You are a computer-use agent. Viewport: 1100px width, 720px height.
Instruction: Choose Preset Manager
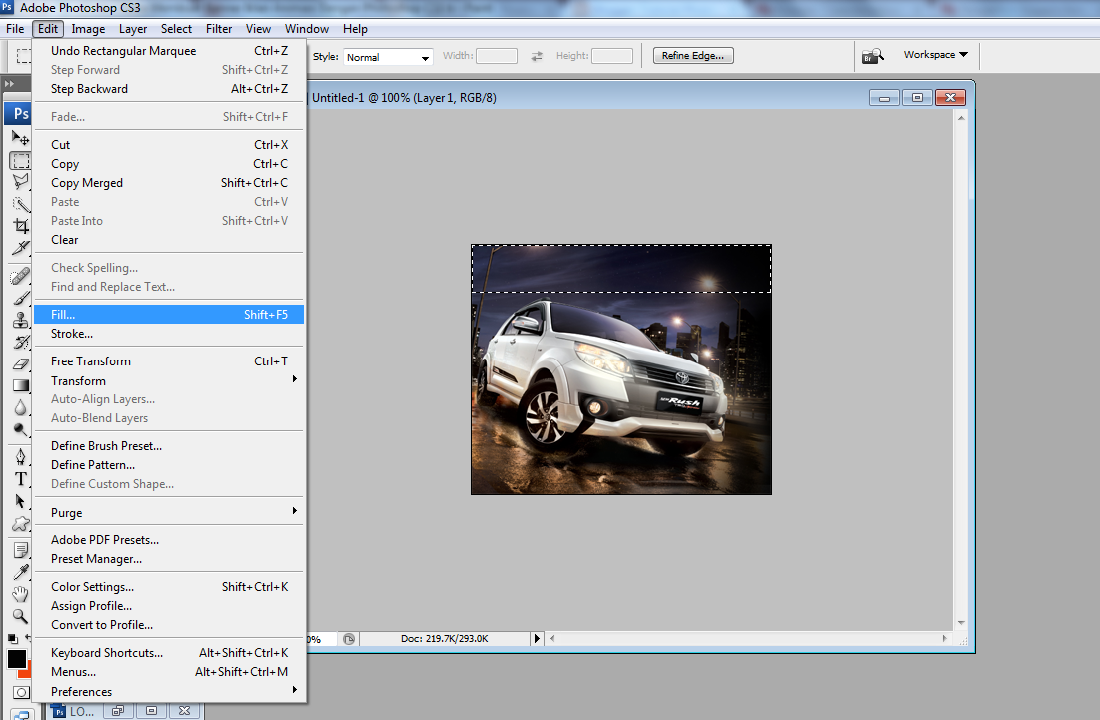(169, 559)
